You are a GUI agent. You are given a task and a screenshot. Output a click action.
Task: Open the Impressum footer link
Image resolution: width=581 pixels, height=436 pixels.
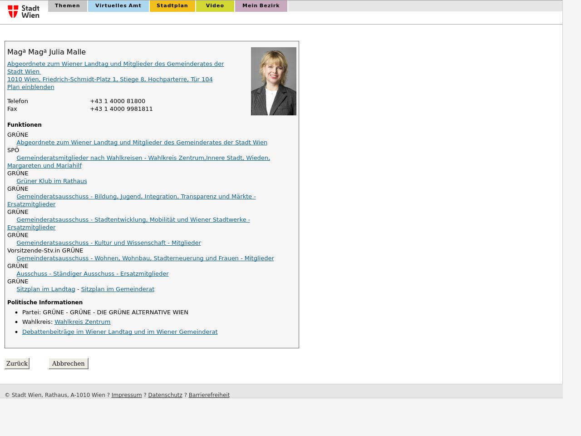(x=127, y=395)
